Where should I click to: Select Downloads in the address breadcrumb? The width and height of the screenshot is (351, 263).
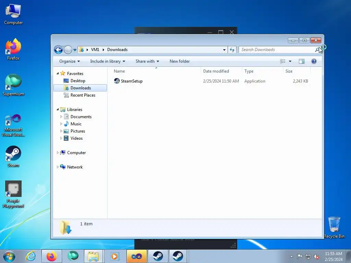[x=117, y=50]
